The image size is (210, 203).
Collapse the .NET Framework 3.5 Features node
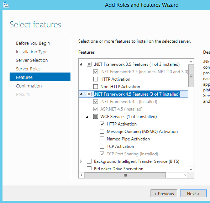[x=81, y=64]
